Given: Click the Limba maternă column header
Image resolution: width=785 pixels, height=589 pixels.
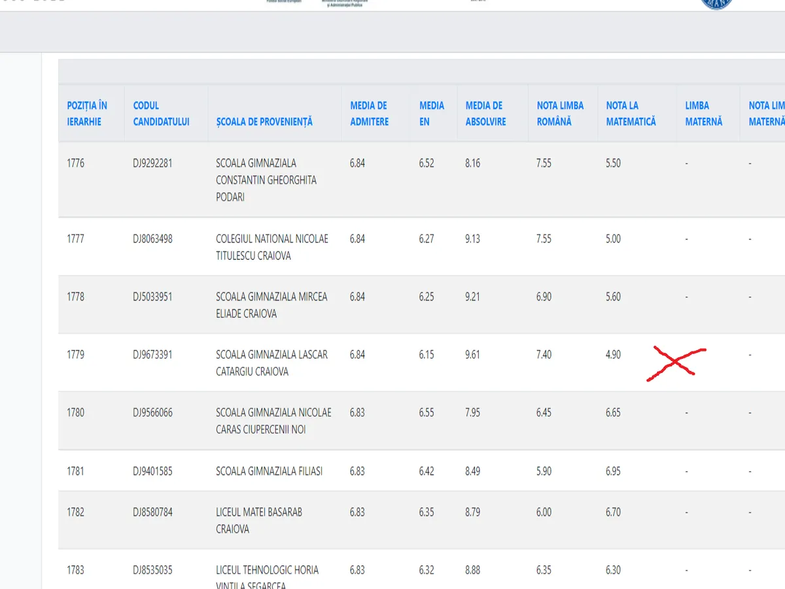Looking at the screenshot, I should click(704, 113).
